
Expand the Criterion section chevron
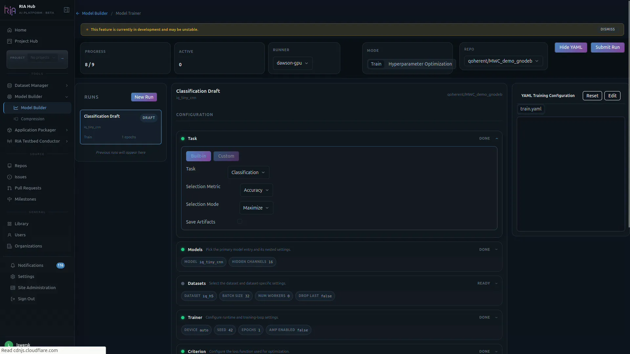[496, 351]
